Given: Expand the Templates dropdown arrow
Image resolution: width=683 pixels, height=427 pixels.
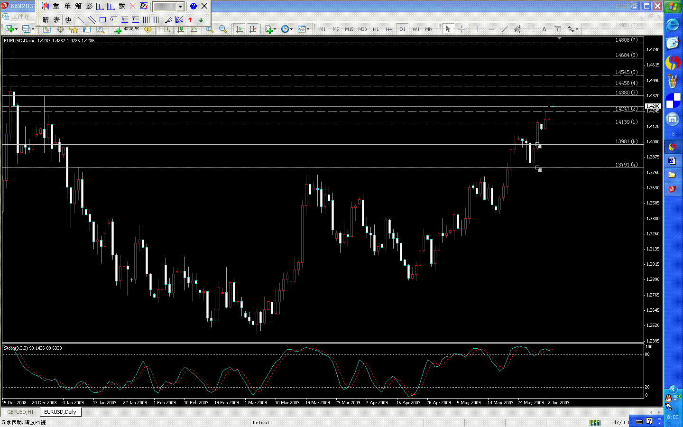Looking at the screenshot, I should [x=308, y=29].
